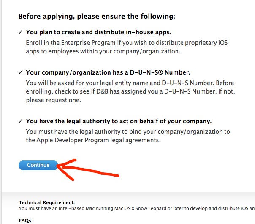
Task: Click 'You have the legal authority' heading
Action: (x=119, y=121)
